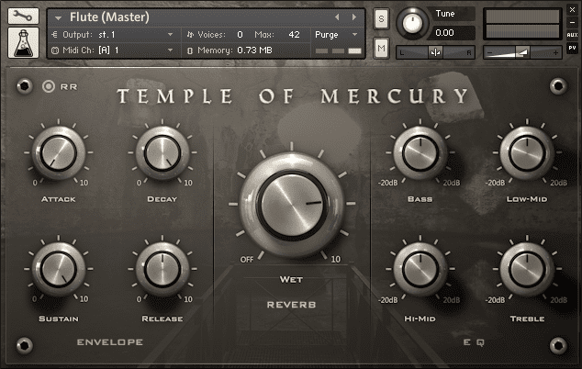The height and width of the screenshot is (369, 582).
Task: Increase volume with the plus icon
Action: [555, 53]
